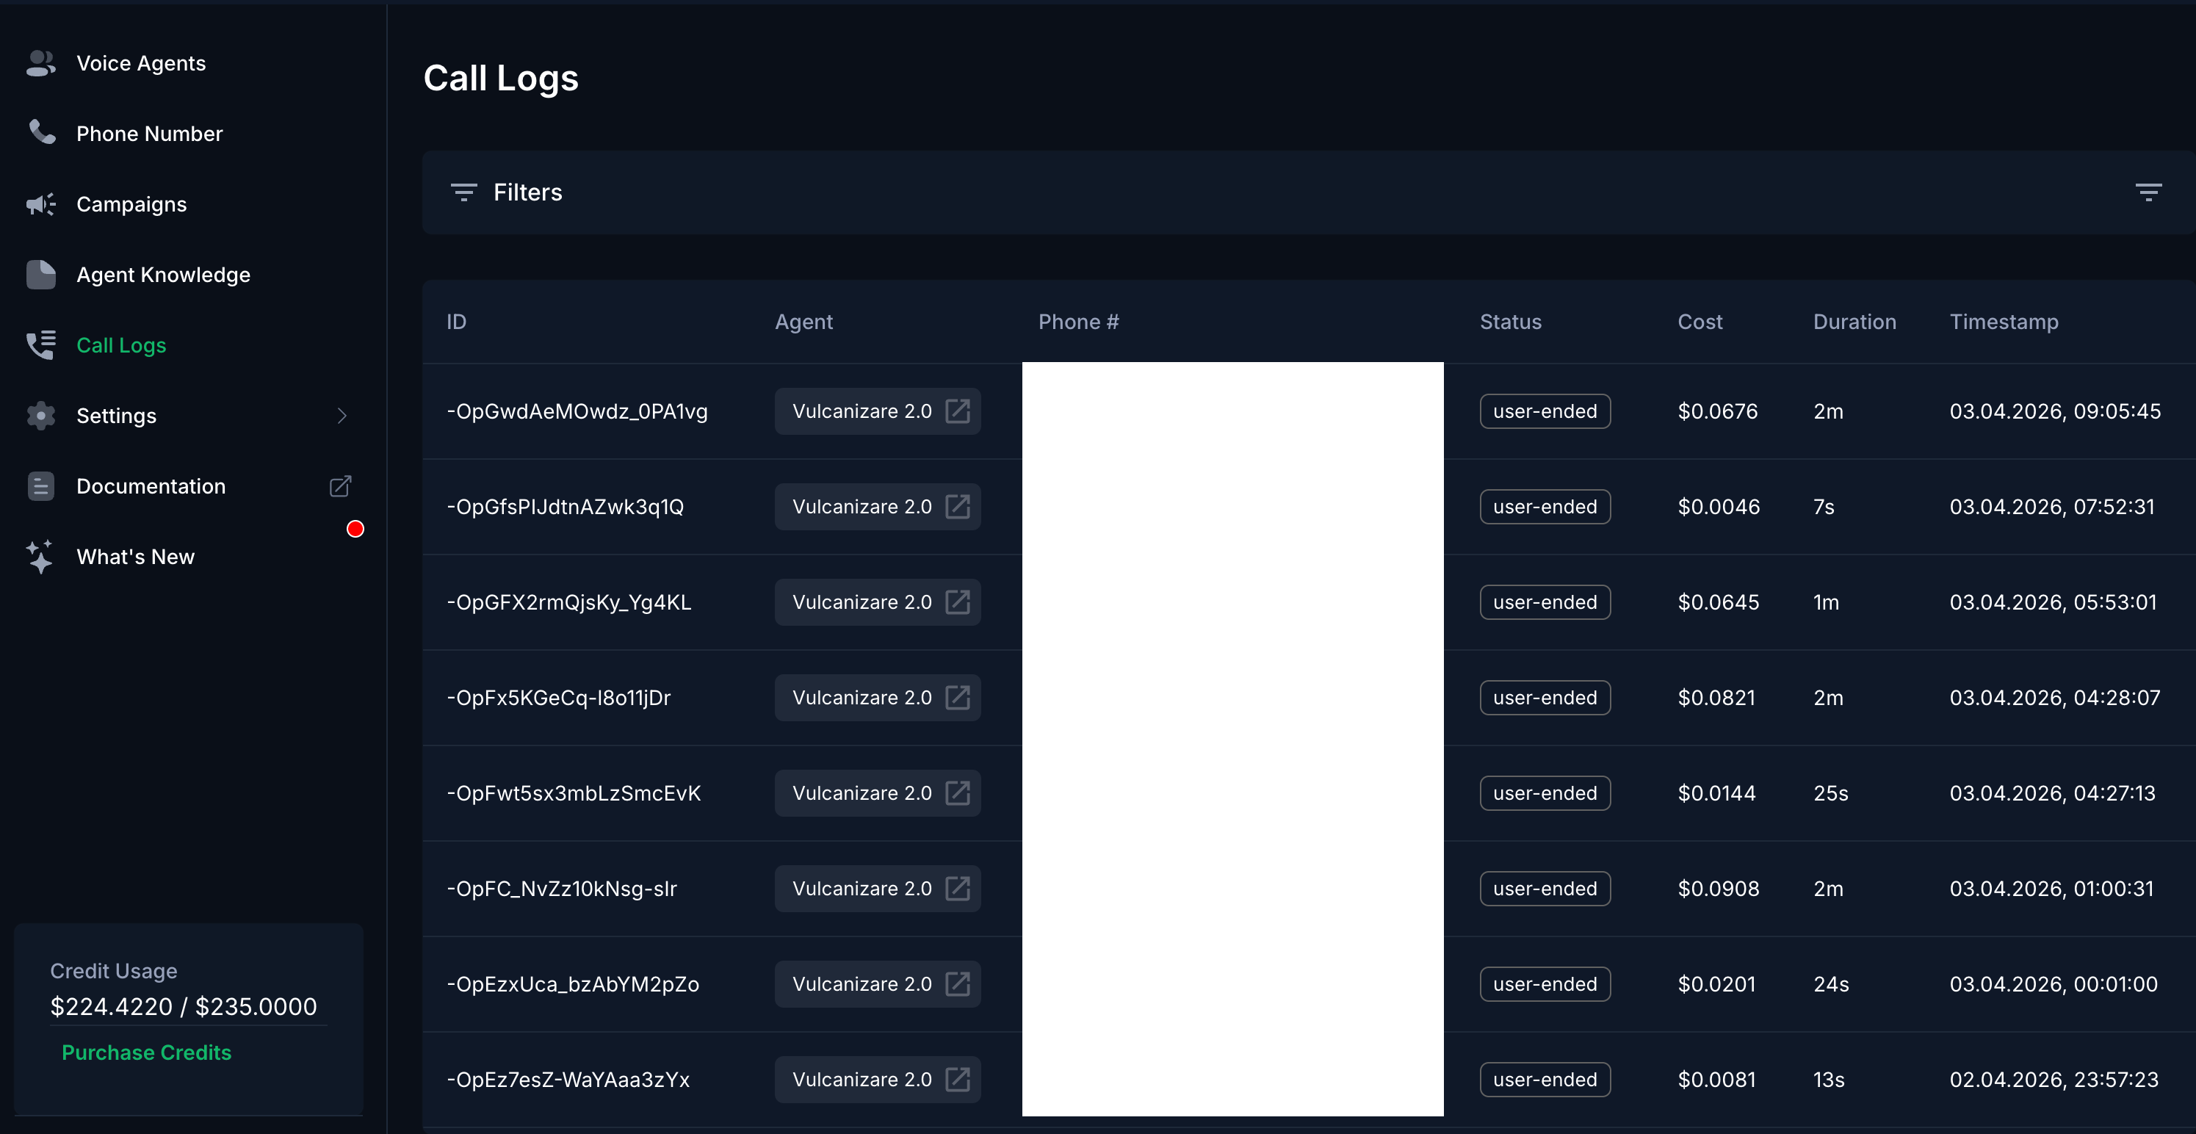Click the Agent Knowledge document icon

pyautogui.click(x=40, y=275)
